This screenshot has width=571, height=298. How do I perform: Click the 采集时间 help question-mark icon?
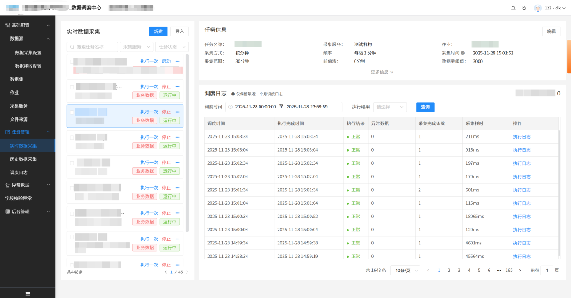pyautogui.click(x=462, y=53)
